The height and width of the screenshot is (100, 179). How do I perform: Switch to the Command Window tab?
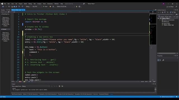(104, 94)
